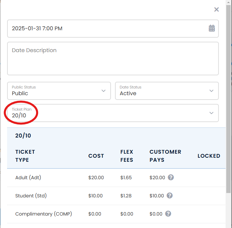Click the Flex Fees column header

127,156
